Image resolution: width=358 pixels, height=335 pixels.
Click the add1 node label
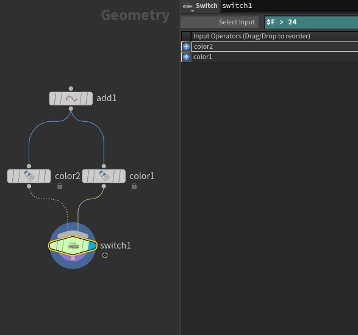click(106, 98)
